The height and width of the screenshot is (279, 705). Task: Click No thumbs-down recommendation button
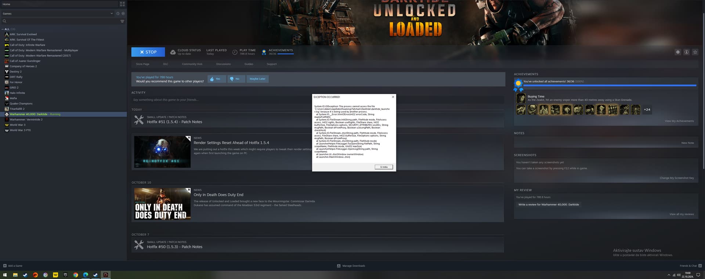[236, 79]
